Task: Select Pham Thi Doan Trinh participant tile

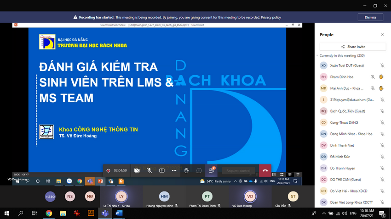Action: coord(207,197)
